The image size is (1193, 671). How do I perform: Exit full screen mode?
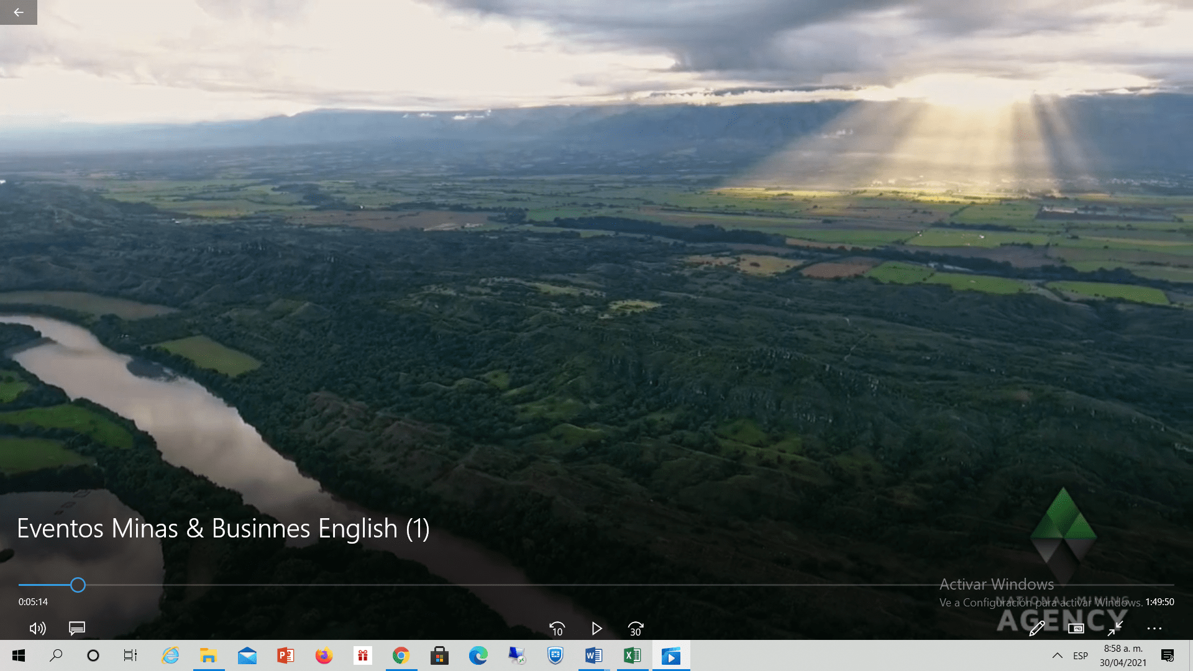(x=1115, y=629)
